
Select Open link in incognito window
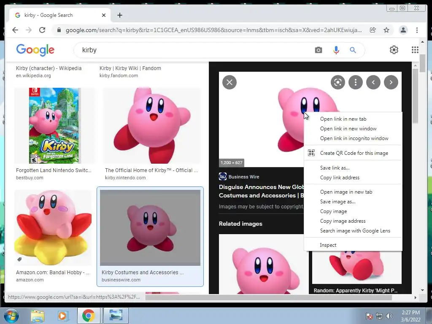point(353,138)
